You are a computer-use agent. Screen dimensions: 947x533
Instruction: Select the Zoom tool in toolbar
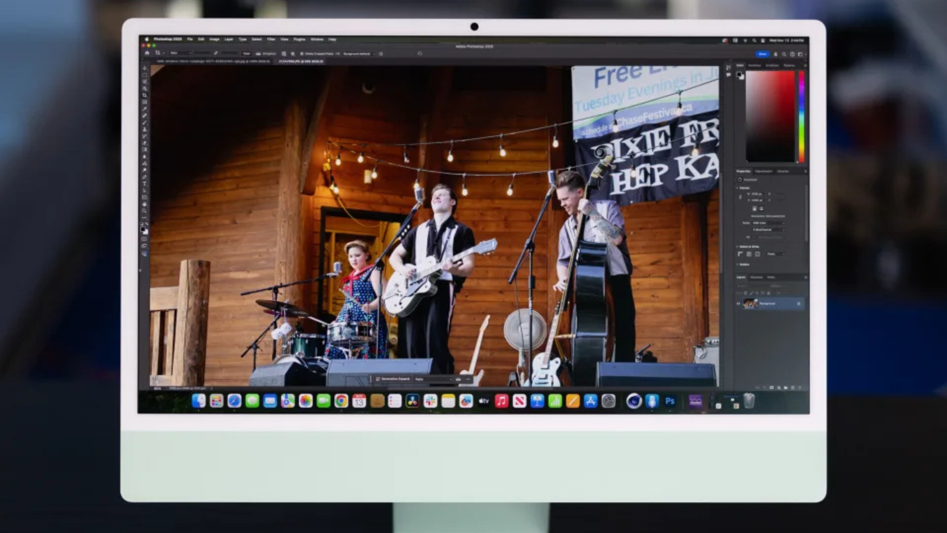[145, 211]
